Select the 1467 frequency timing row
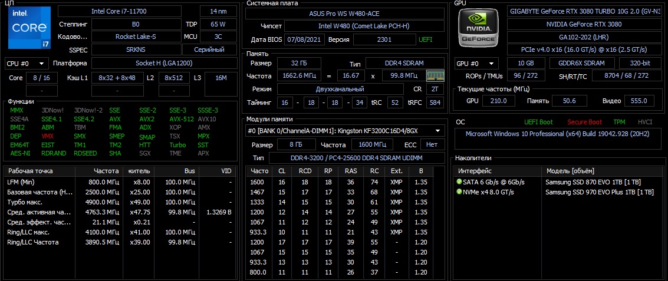 (x=340, y=192)
